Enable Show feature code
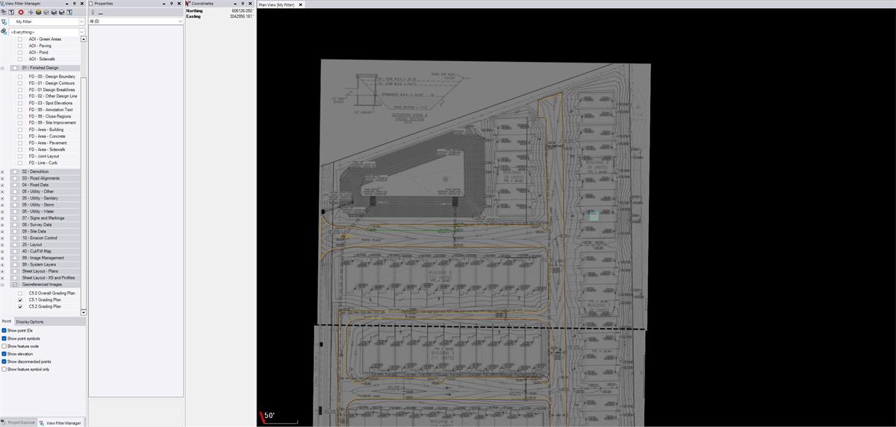This screenshot has width=896, height=427. coord(4,346)
